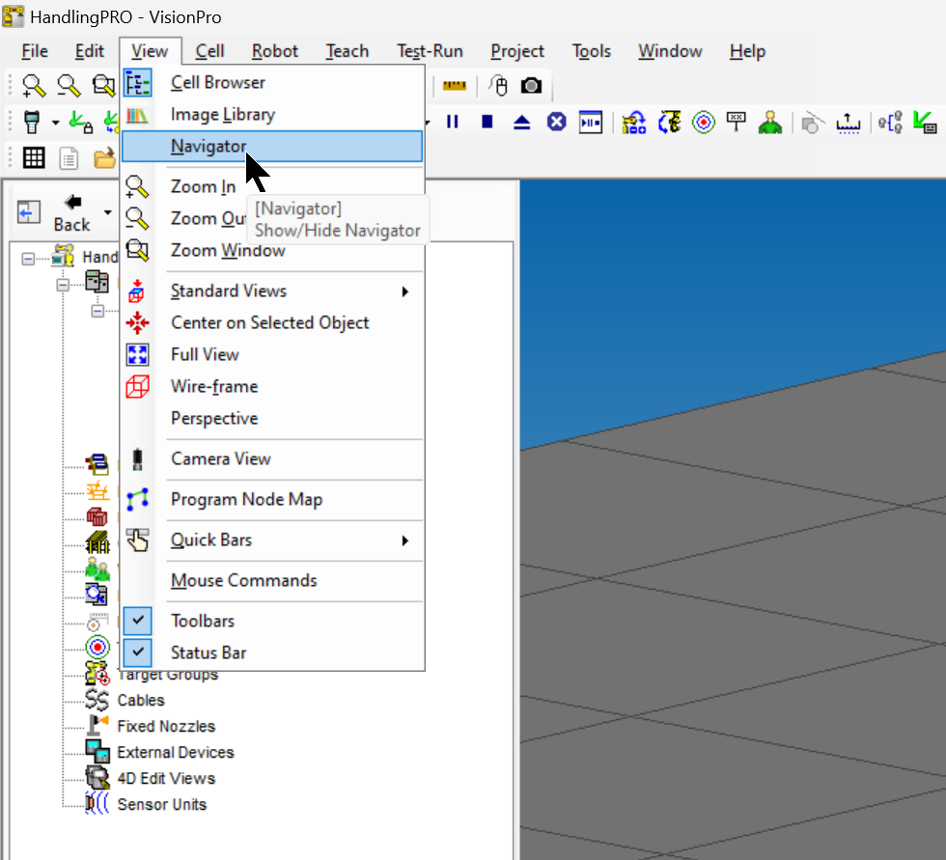Open the Standard Views submenu

pyautogui.click(x=272, y=291)
